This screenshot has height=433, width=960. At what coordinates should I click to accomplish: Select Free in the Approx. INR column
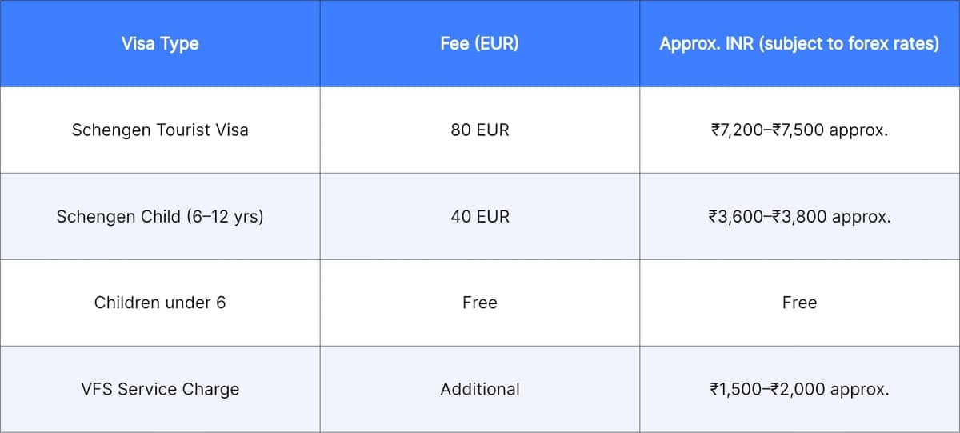[799, 303]
